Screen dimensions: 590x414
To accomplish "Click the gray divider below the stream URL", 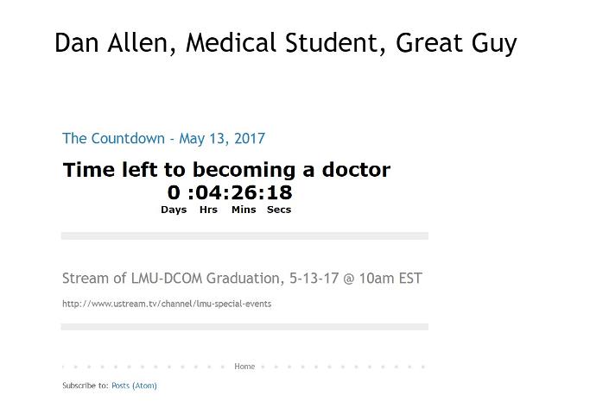I will tap(244, 327).
